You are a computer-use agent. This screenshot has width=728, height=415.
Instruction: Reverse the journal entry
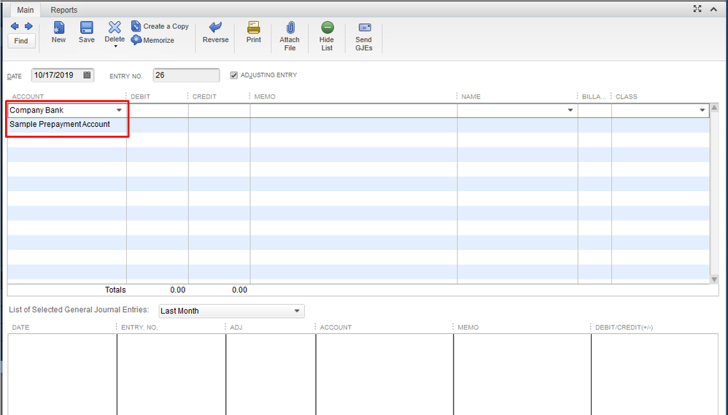coord(215,32)
